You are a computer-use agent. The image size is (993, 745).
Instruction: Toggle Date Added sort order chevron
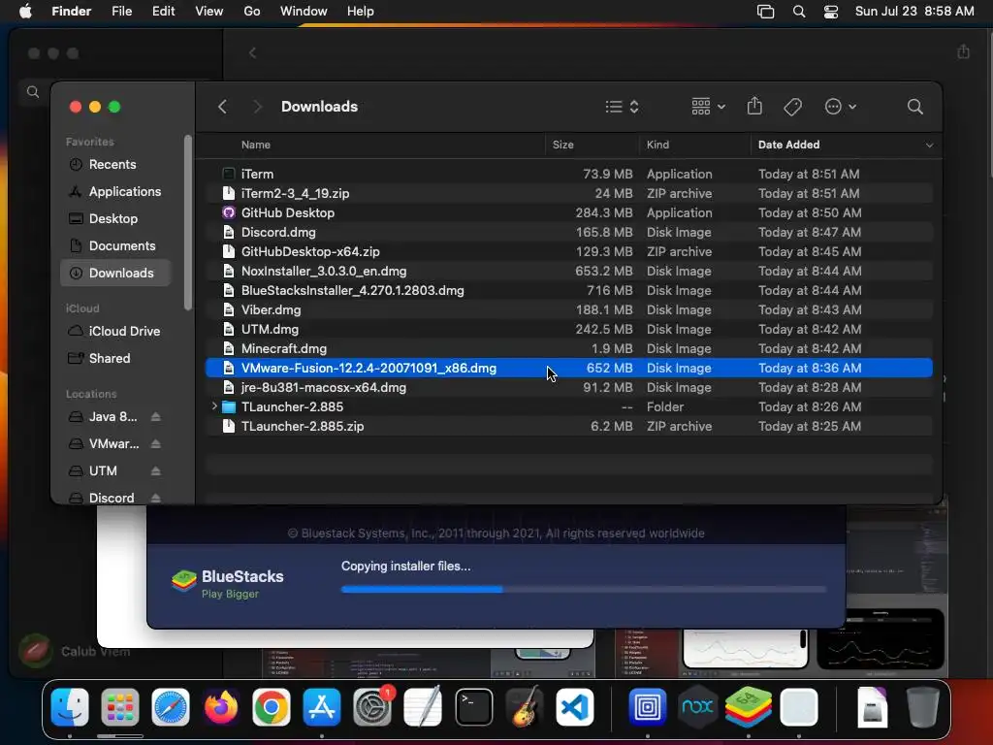[929, 146]
